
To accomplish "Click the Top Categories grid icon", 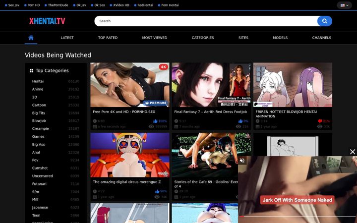I will (x=31, y=70).
